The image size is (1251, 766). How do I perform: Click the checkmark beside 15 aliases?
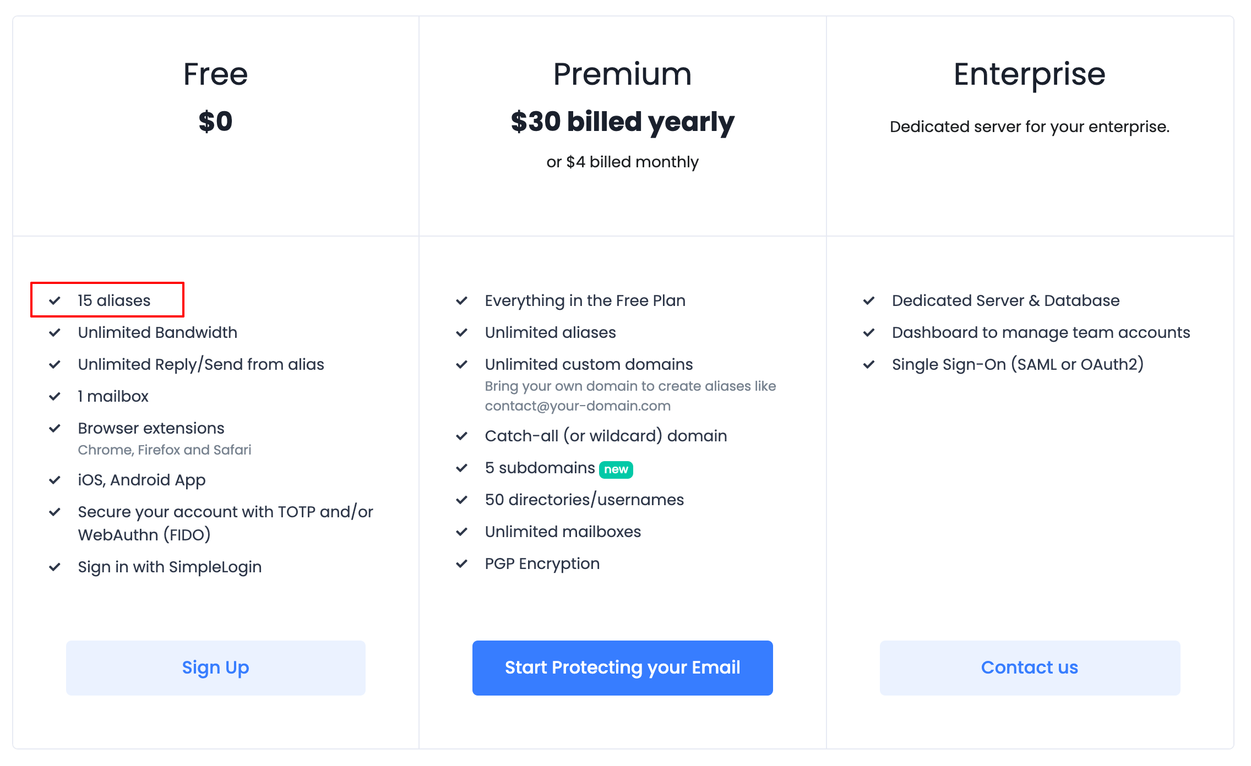click(55, 300)
